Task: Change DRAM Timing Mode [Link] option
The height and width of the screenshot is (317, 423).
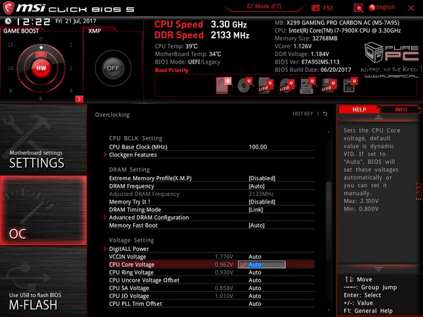Action: coord(256,209)
